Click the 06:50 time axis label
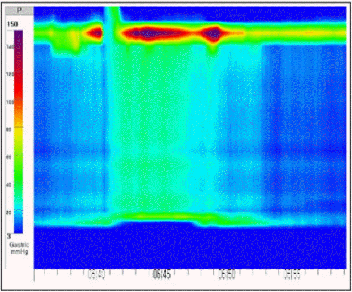 point(227,275)
